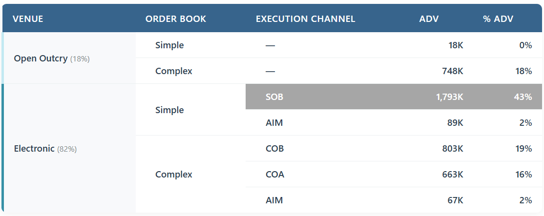This screenshot has height=216, width=544.
Task: Click the ORDER BOOK column header
Action: (175, 19)
